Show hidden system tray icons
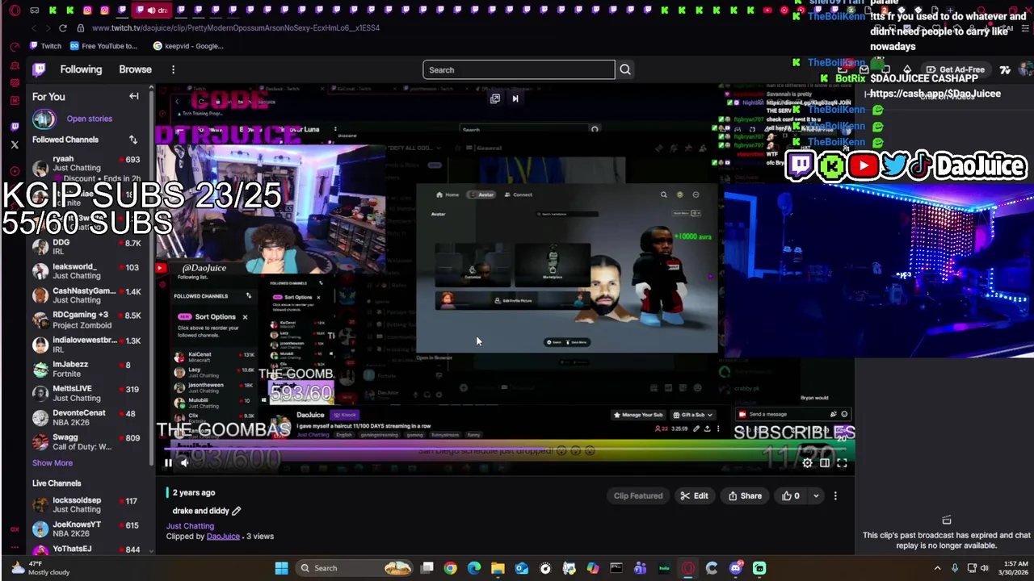 (937, 568)
